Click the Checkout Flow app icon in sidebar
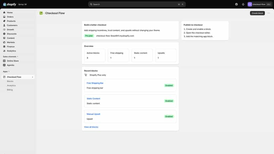This screenshot has width=274, height=154. pyautogui.click(x=4, y=77)
